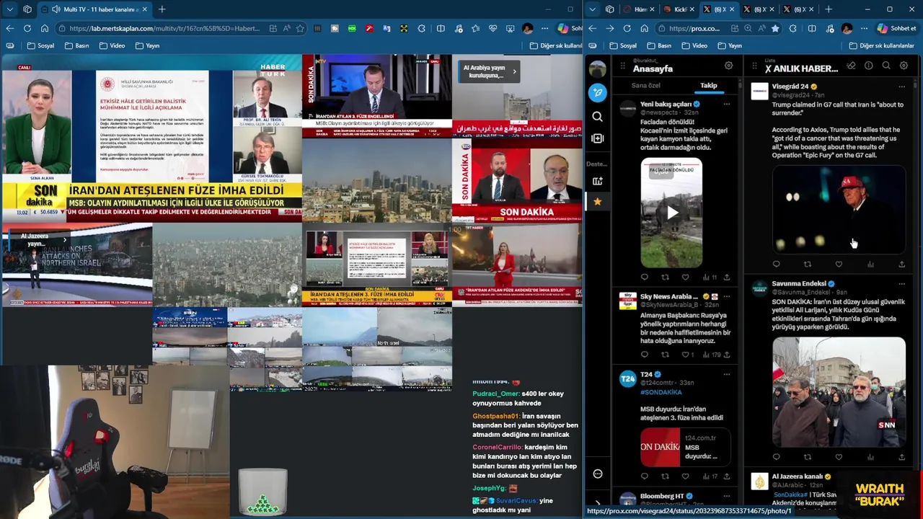
Task: Open Video bookmarks folder in right window
Action: pyautogui.click(x=694, y=45)
